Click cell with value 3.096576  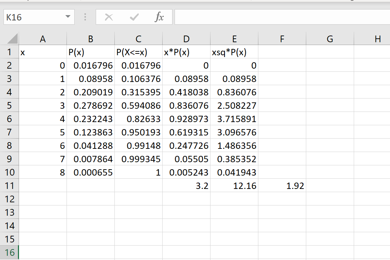(x=234, y=132)
